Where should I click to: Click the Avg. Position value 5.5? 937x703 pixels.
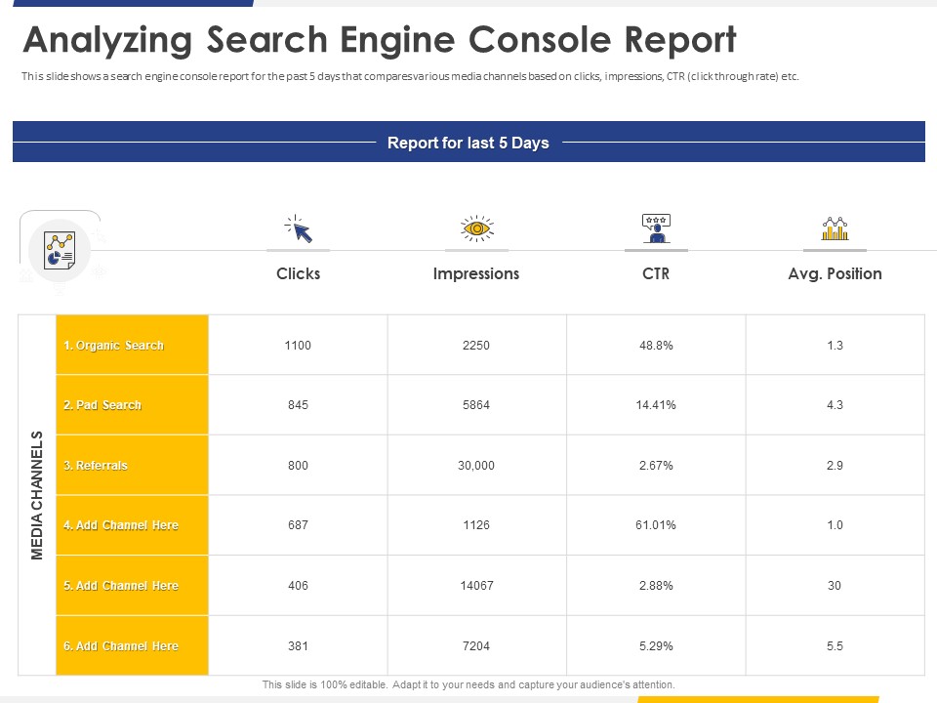click(835, 646)
